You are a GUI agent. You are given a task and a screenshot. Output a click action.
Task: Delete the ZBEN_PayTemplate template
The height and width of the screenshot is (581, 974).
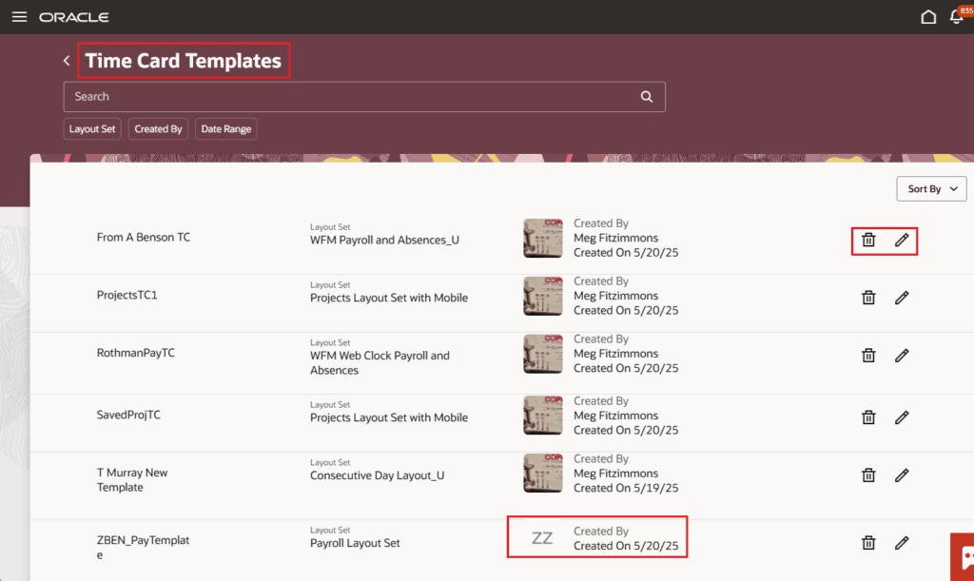click(x=868, y=543)
